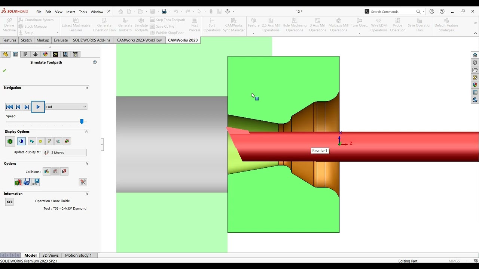This screenshot has height=269, width=479.
Task: Open the File Explorer task pane icon
Action: pos(475,70)
